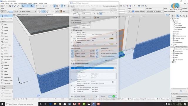188x106 pixels.
Task: Collapse the Géométrie et position panel
Action: pos(72,10)
